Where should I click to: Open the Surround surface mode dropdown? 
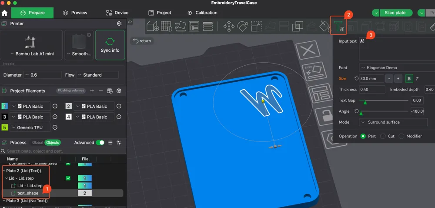tap(393, 122)
